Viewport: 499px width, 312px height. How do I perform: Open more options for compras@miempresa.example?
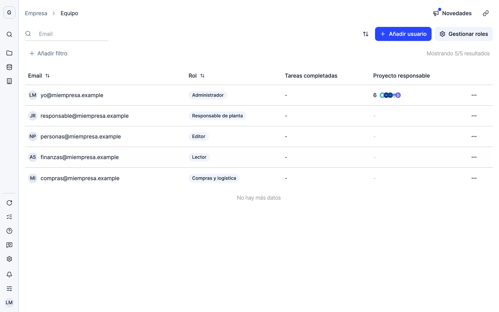[474, 178]
